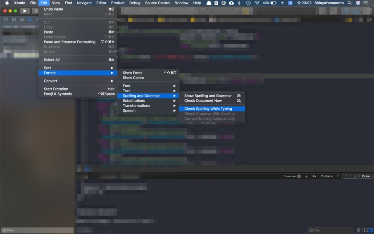Select the Find navigator magnifier icon
Image resolution: width=374 pixels, height=234 pixels.
(x=30, y=20)
